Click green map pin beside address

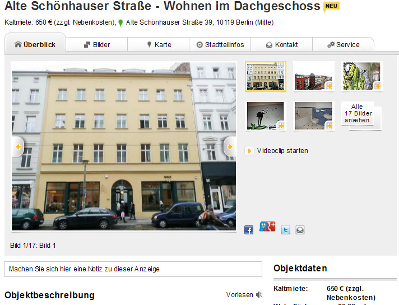[x=121, y=23]
